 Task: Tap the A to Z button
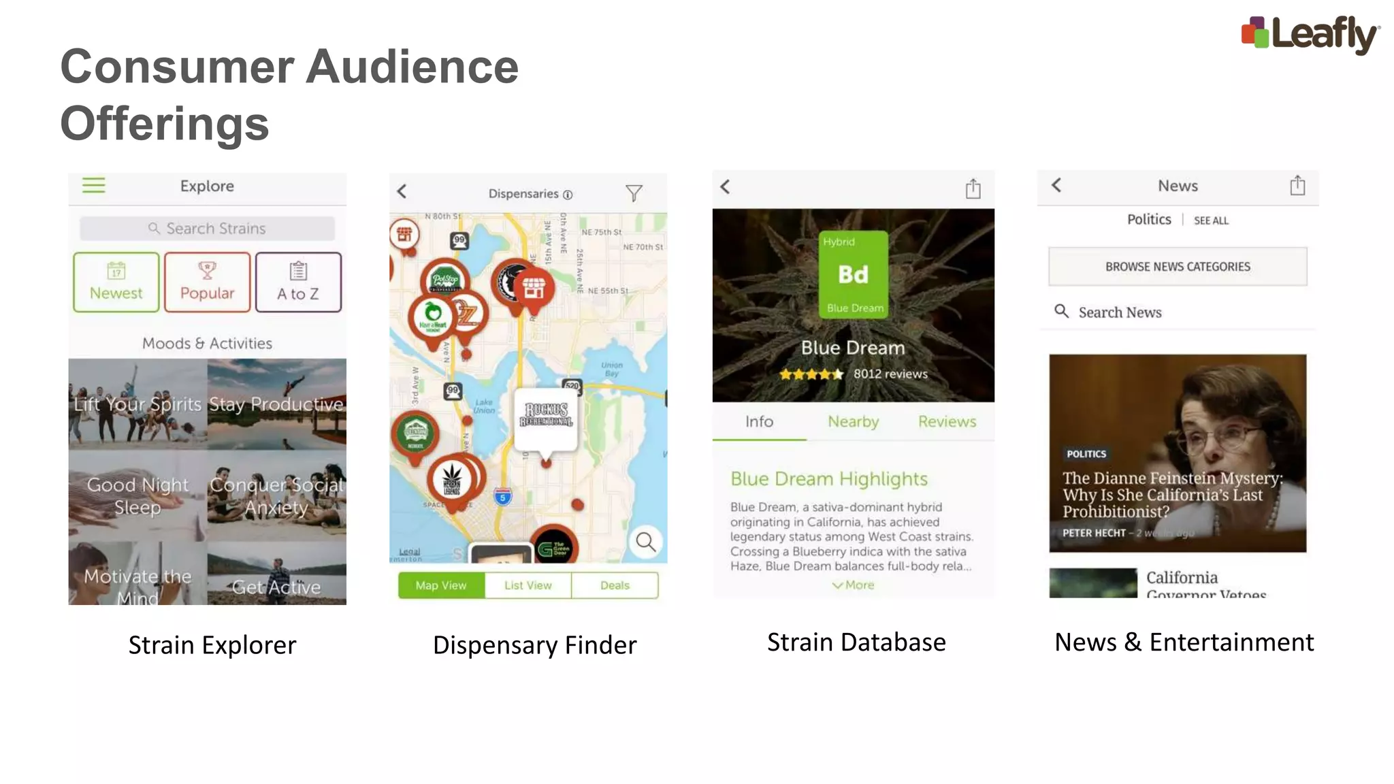(x=298, y=282)
